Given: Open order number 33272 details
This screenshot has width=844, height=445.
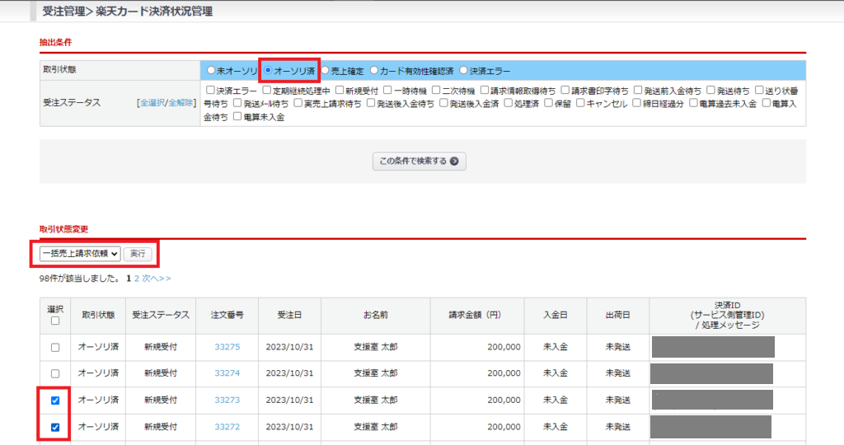Looking at the screenshot, I should (227, 427).
